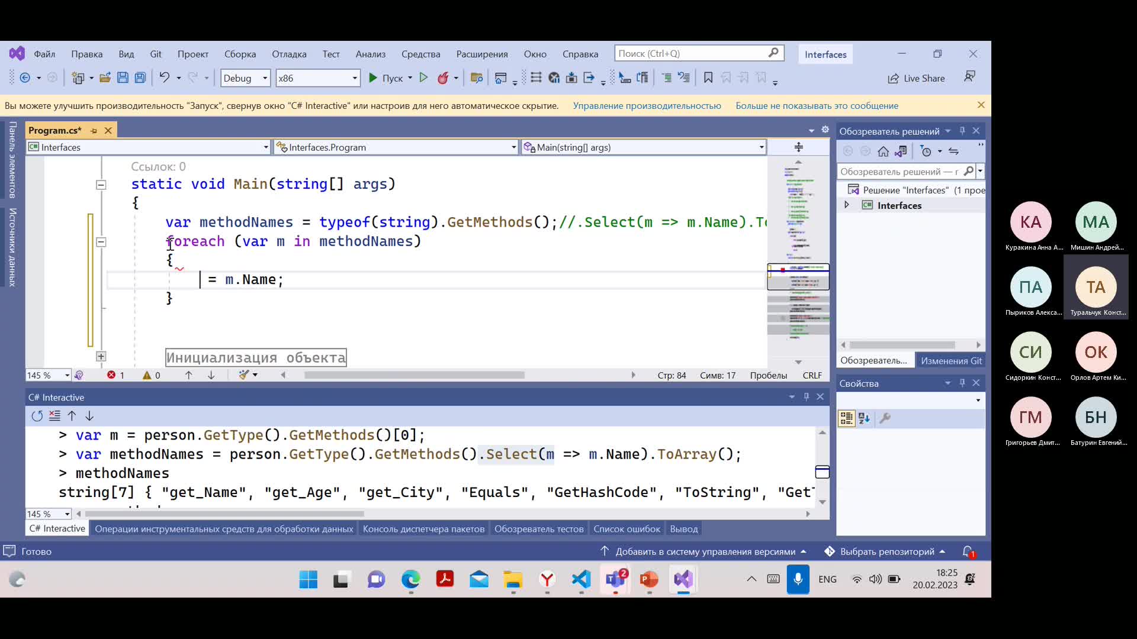
Task: Split the editor with the split handle icon
Action: pyautogui.click(x=798, y=147)
